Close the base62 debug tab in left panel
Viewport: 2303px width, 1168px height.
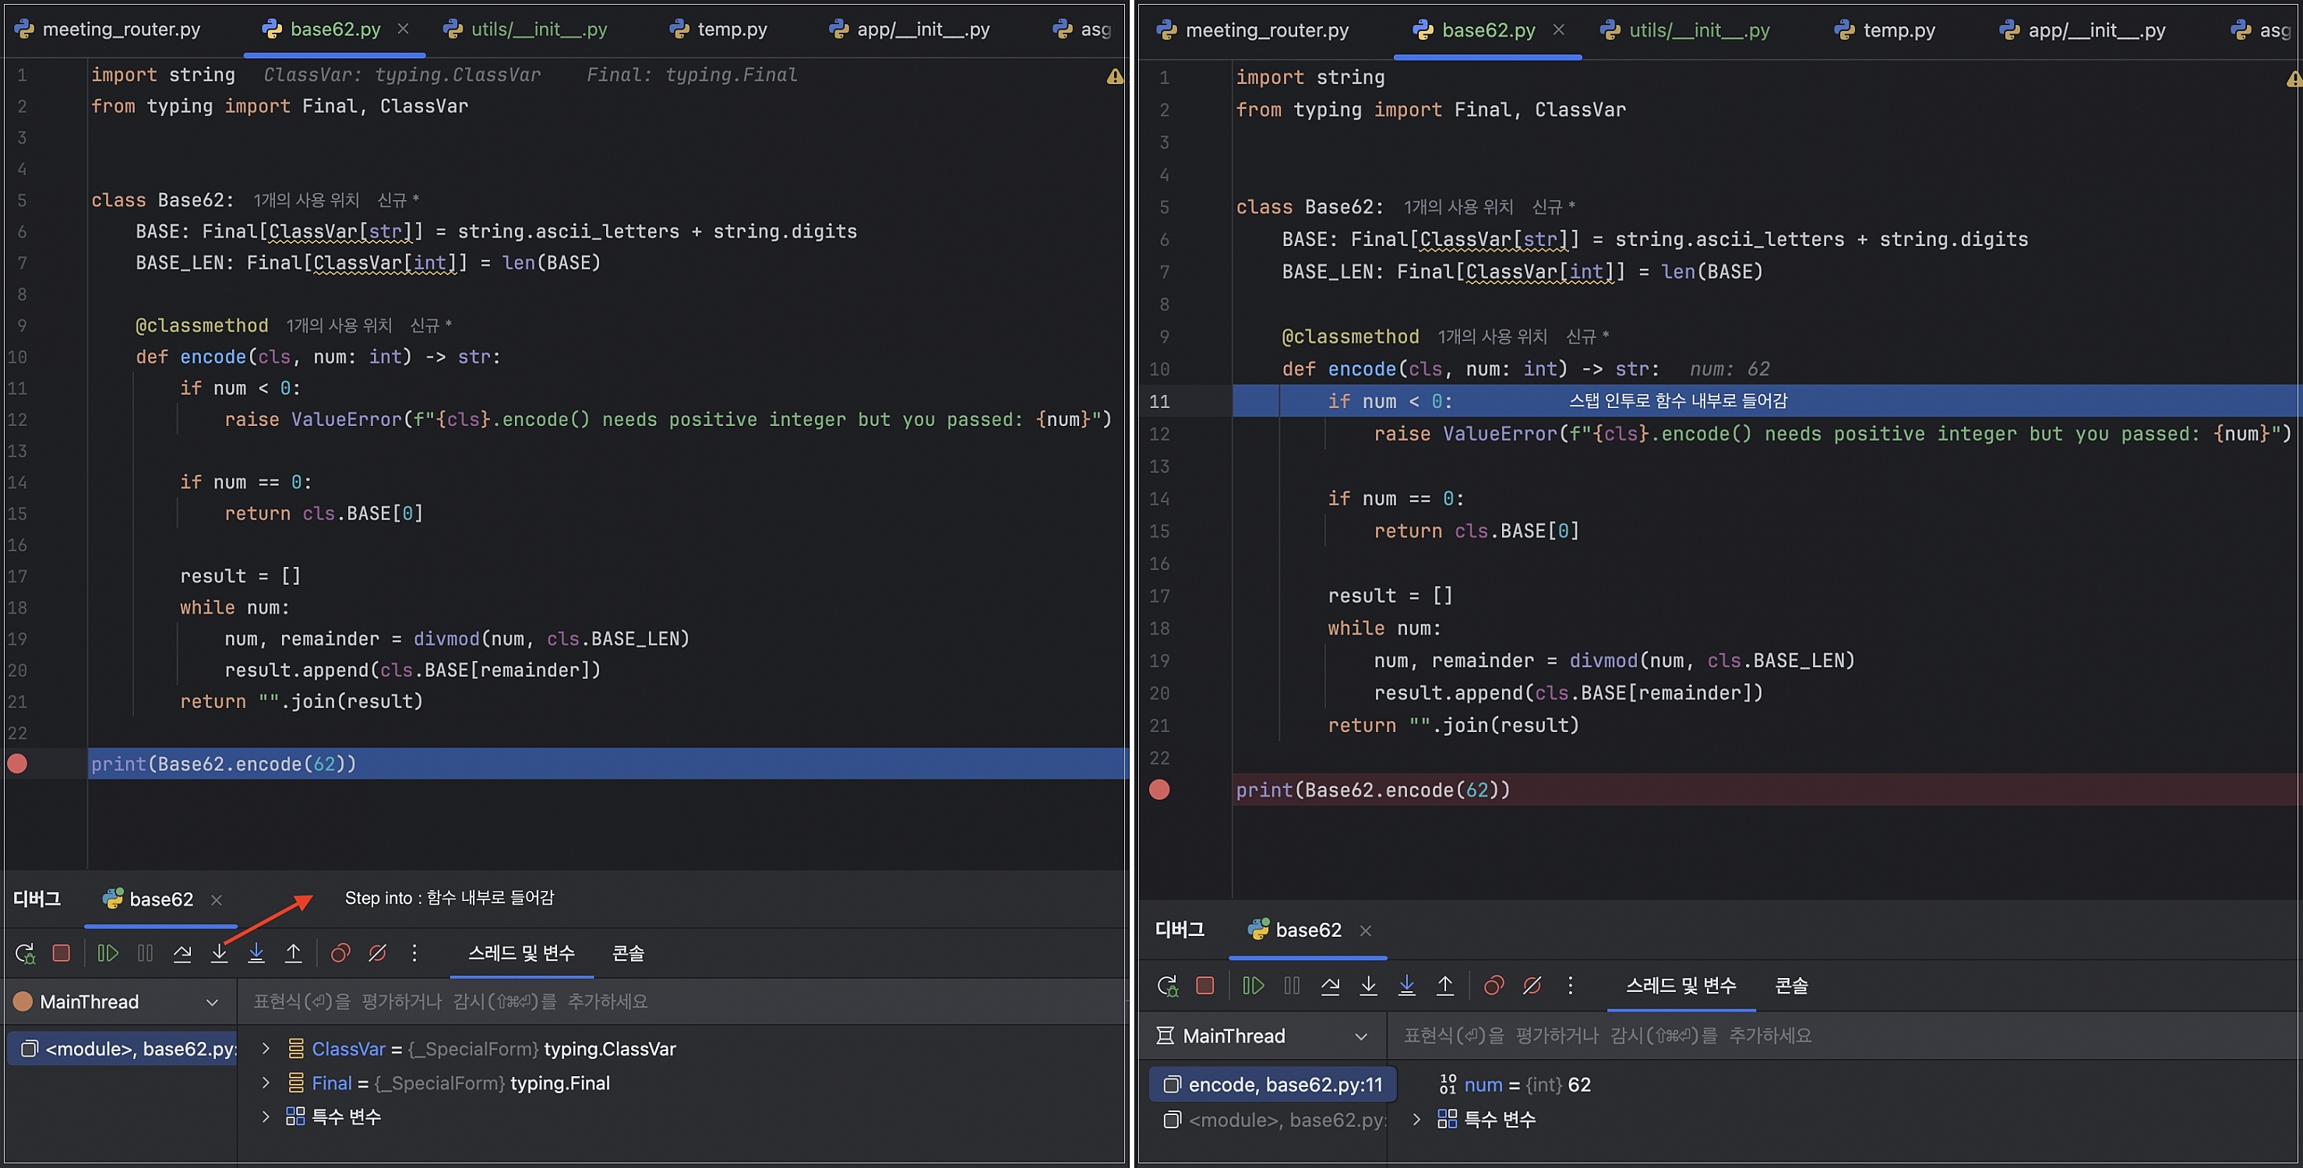click(217, 900)
